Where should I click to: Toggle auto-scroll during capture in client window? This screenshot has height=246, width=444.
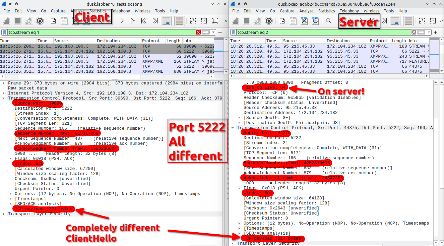tap(166, 21)
